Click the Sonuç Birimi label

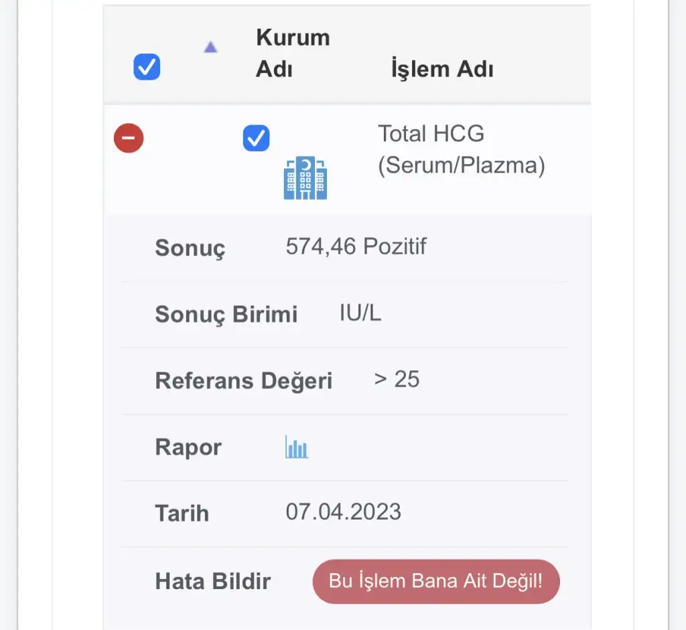[226, 314]
